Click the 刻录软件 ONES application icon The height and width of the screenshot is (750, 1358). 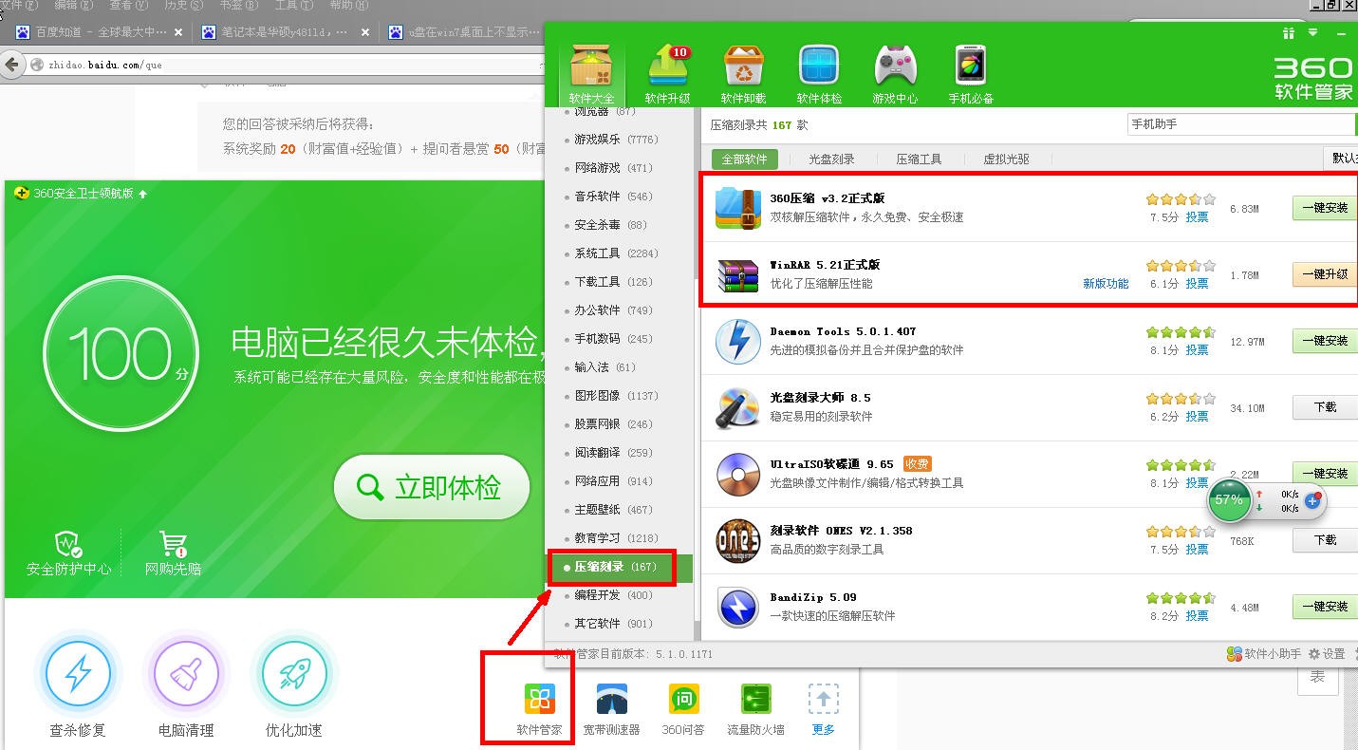[x=737, y=540]
